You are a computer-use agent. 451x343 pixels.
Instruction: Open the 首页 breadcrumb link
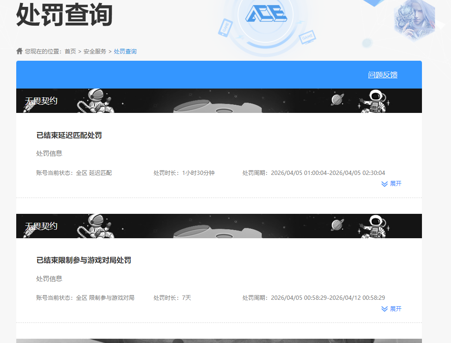[x=70, y=51]
